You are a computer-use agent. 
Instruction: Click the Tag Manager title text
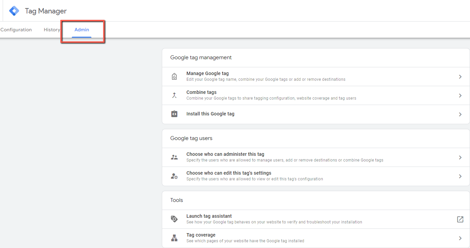tap(46, 11)
